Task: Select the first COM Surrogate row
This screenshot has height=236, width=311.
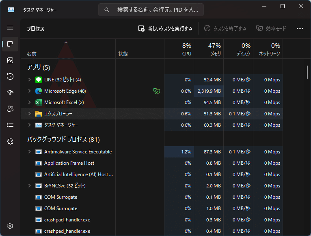Action: click(x=152, y=197)
